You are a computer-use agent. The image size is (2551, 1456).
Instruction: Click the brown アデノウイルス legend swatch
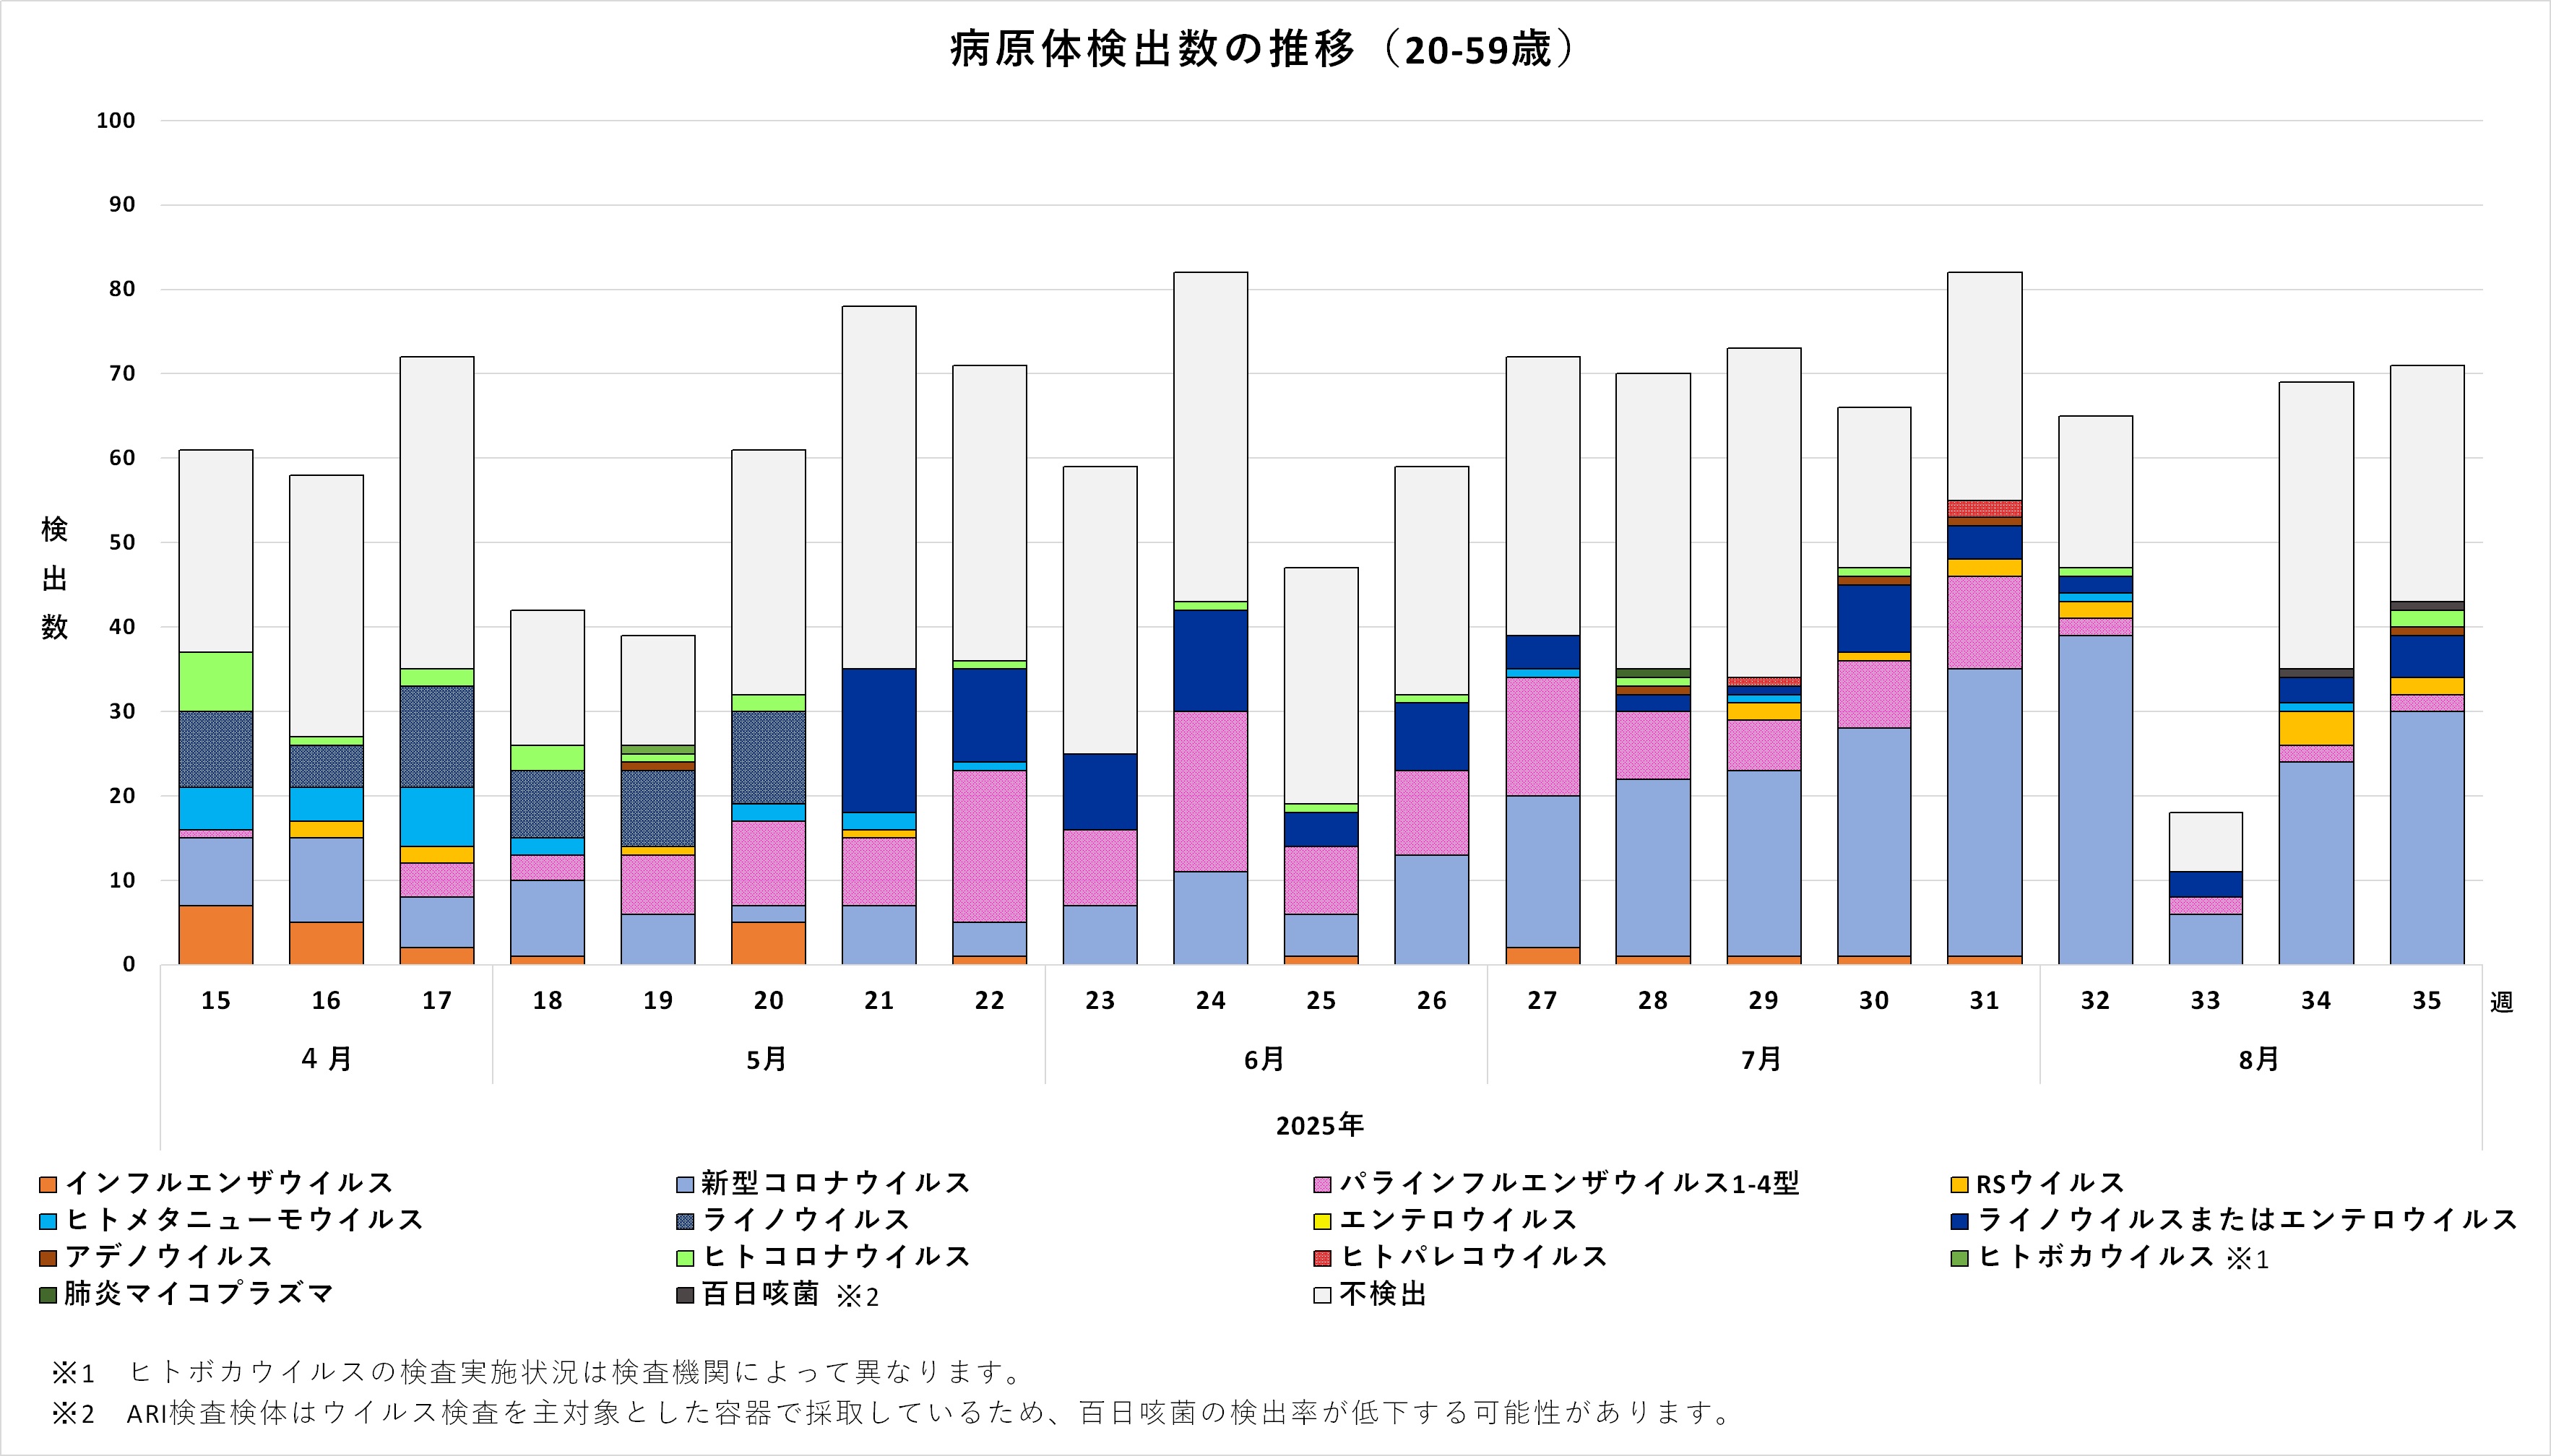[48, 1258]
